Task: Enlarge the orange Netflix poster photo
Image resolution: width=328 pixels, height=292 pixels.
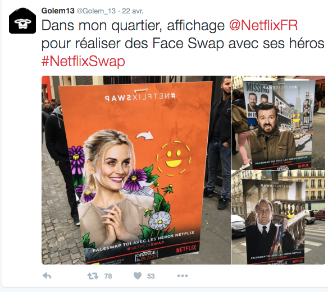Action: click(x=136, y=170)
